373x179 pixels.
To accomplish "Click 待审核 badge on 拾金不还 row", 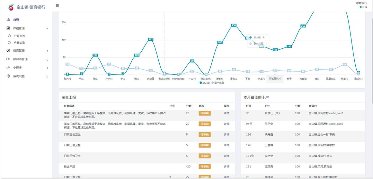I will click(x=205, y=166).
